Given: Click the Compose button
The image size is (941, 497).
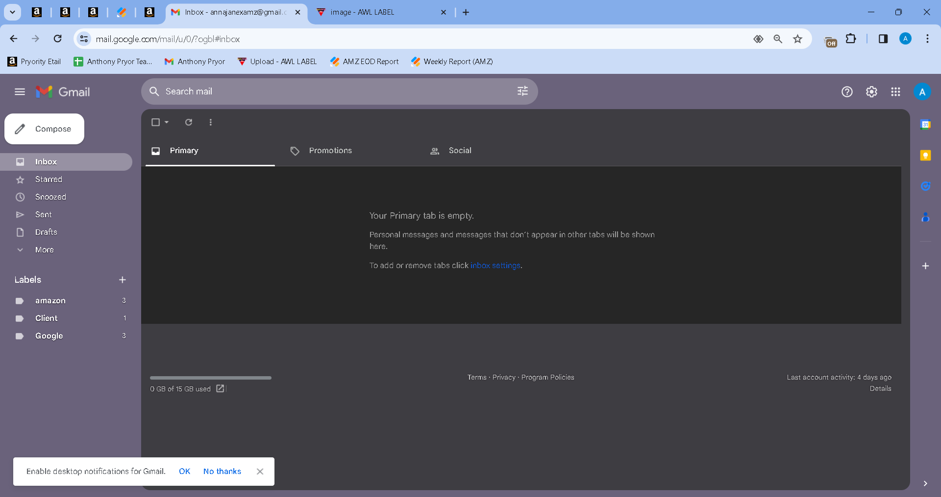Looking at the screenshot, I should pyautogui.click(x=45, y=129).
